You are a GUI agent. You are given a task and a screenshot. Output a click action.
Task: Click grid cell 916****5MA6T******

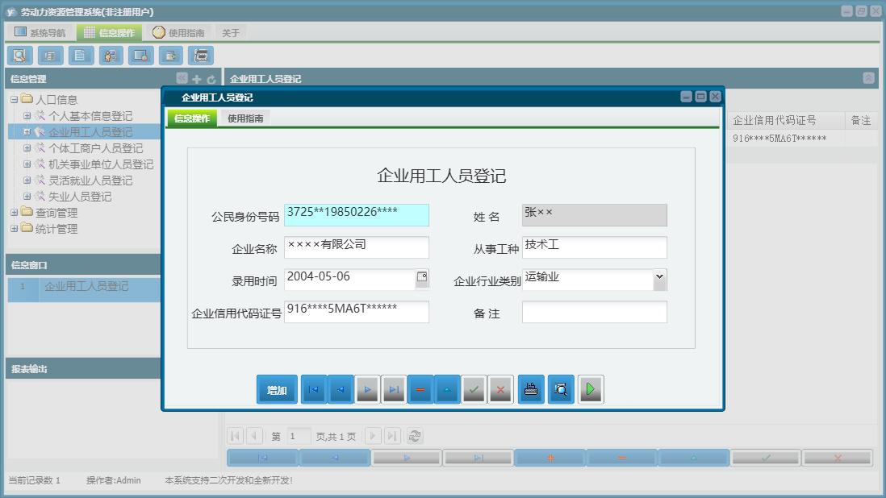[785, 138]
